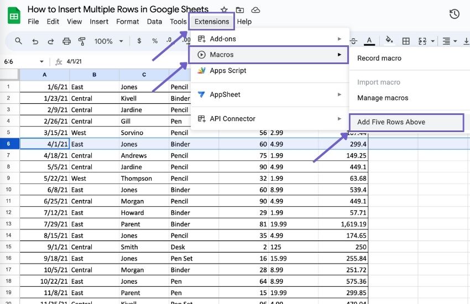Open the Data menu
Screen dimensions: 470x304
(154, 22)
